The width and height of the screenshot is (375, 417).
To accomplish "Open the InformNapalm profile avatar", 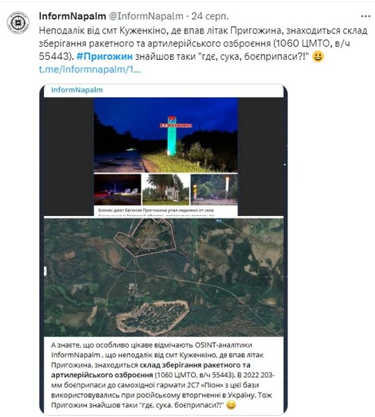I will [18, 23].
